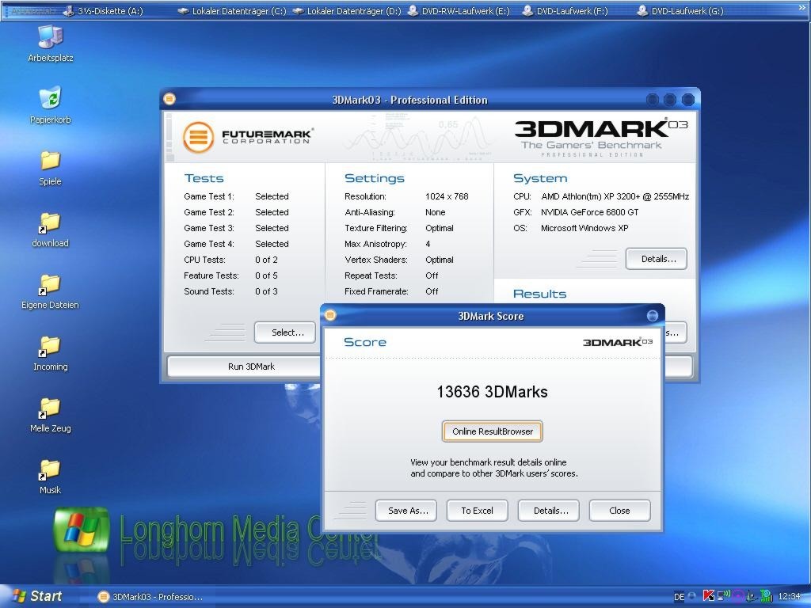Open the Papierkorb recycle bin icon
Viewport: 811px width, 608px height.
(x=50, y=105)
